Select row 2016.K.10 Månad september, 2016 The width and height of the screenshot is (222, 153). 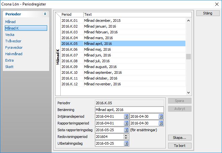coord(123,72)
